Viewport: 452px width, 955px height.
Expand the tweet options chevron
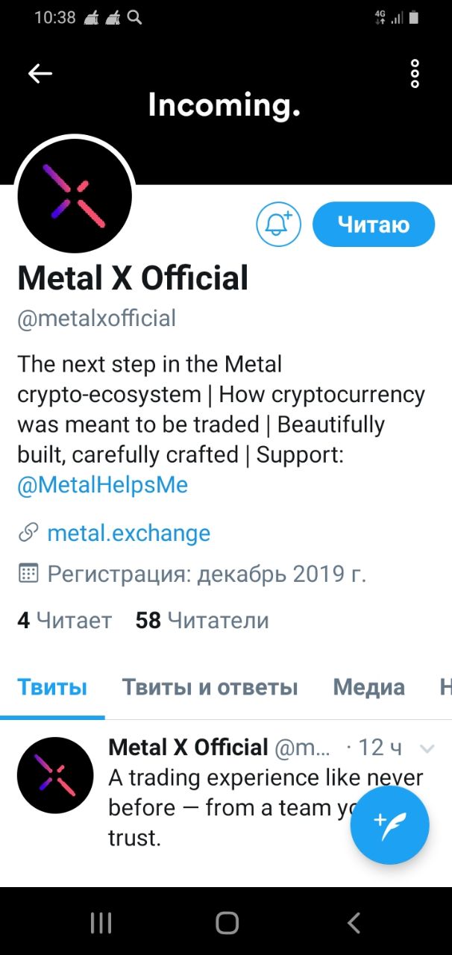pyautogui.click(x=427, y=748)
